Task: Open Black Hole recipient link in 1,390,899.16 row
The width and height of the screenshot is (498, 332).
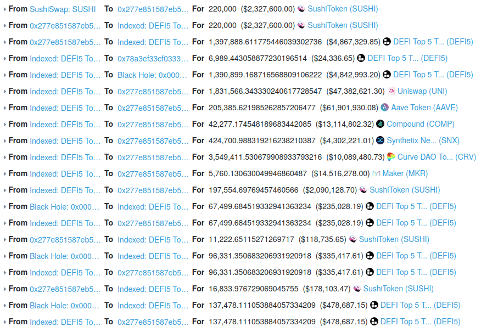Action: [152, 75]
